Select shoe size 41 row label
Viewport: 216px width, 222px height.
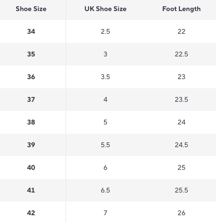click(31, 190)
